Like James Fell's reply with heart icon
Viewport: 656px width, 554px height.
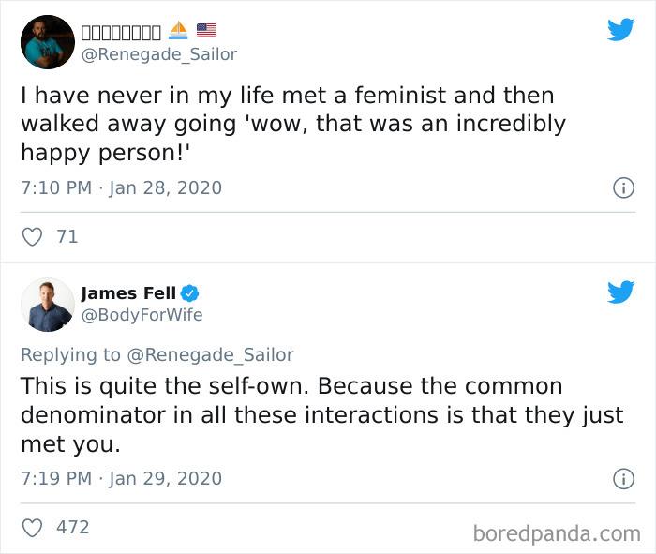tap(32, 527)
